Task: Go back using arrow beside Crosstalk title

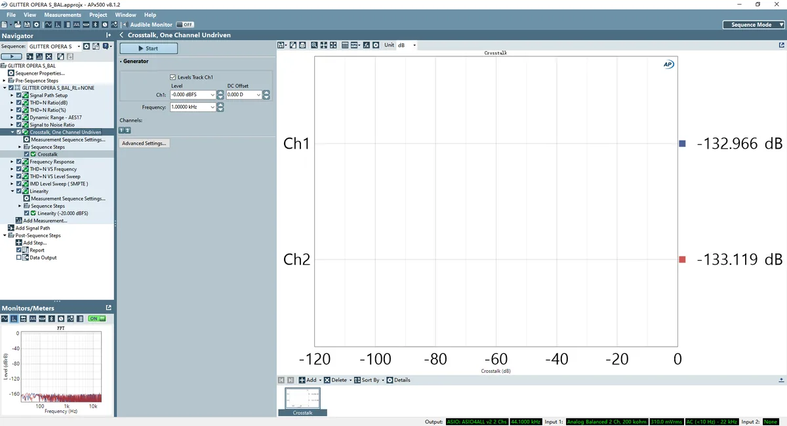Action: coord(121,35)
